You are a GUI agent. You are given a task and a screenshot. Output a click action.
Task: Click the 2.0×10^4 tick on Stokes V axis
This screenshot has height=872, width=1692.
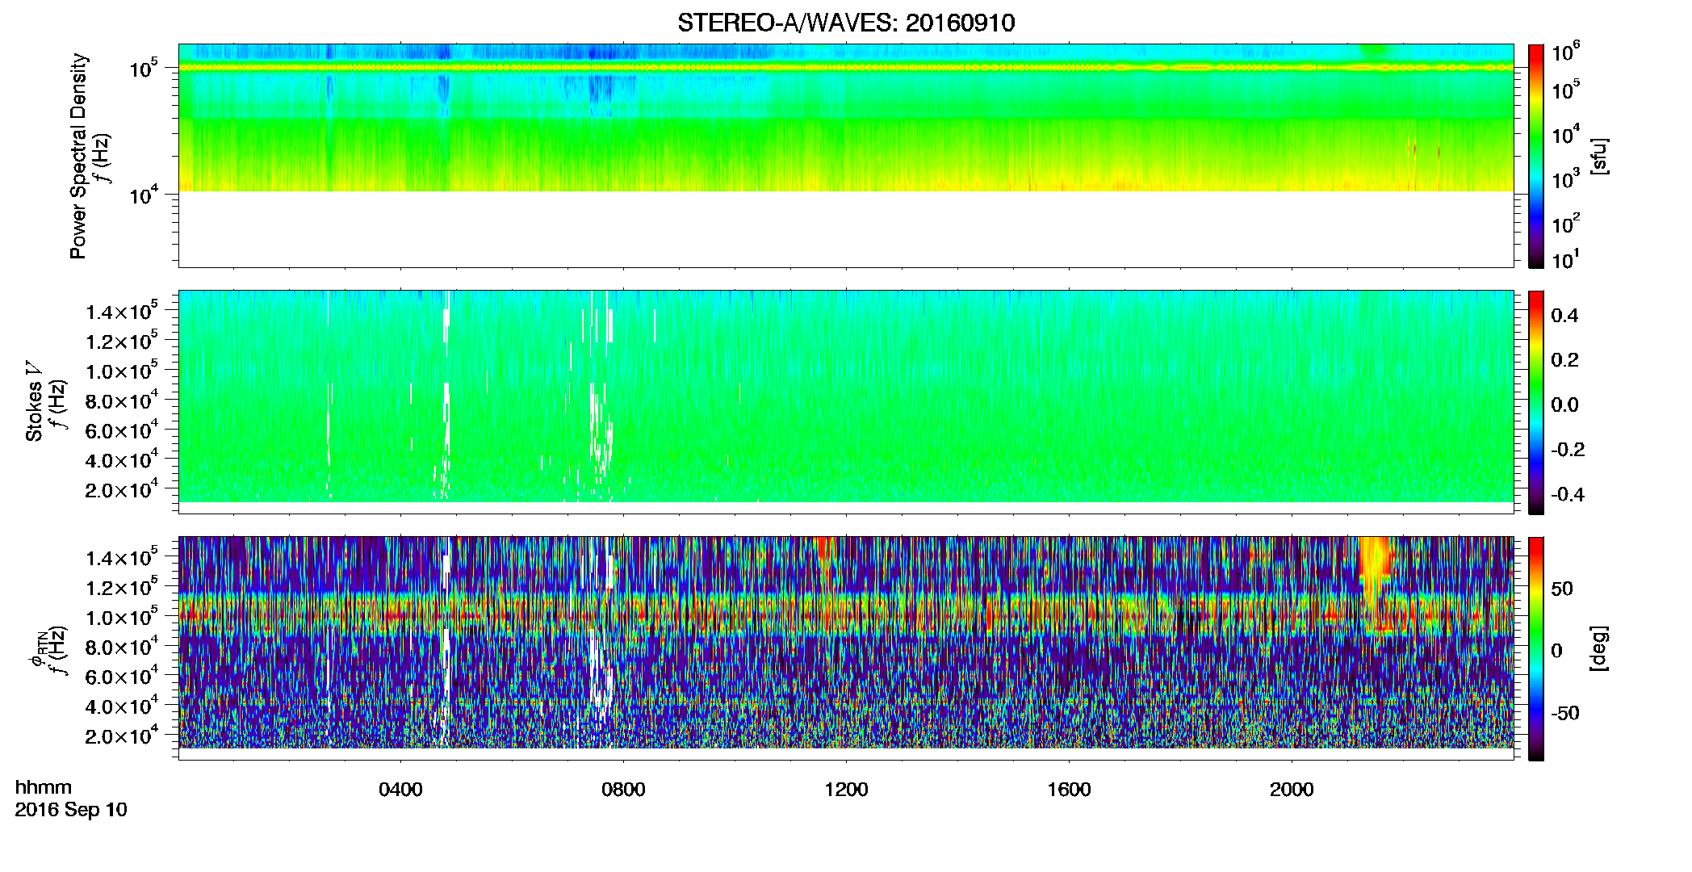pos(122,489)
